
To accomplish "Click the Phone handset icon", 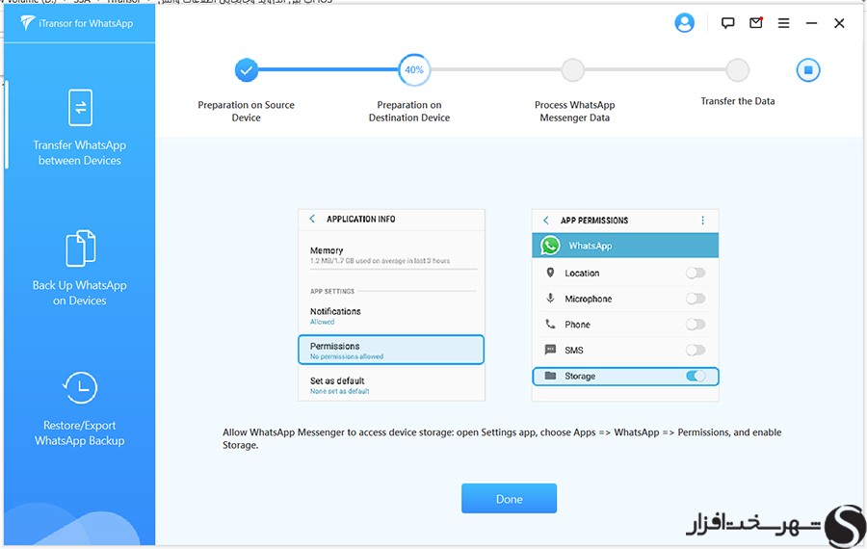I will [550, 324].
